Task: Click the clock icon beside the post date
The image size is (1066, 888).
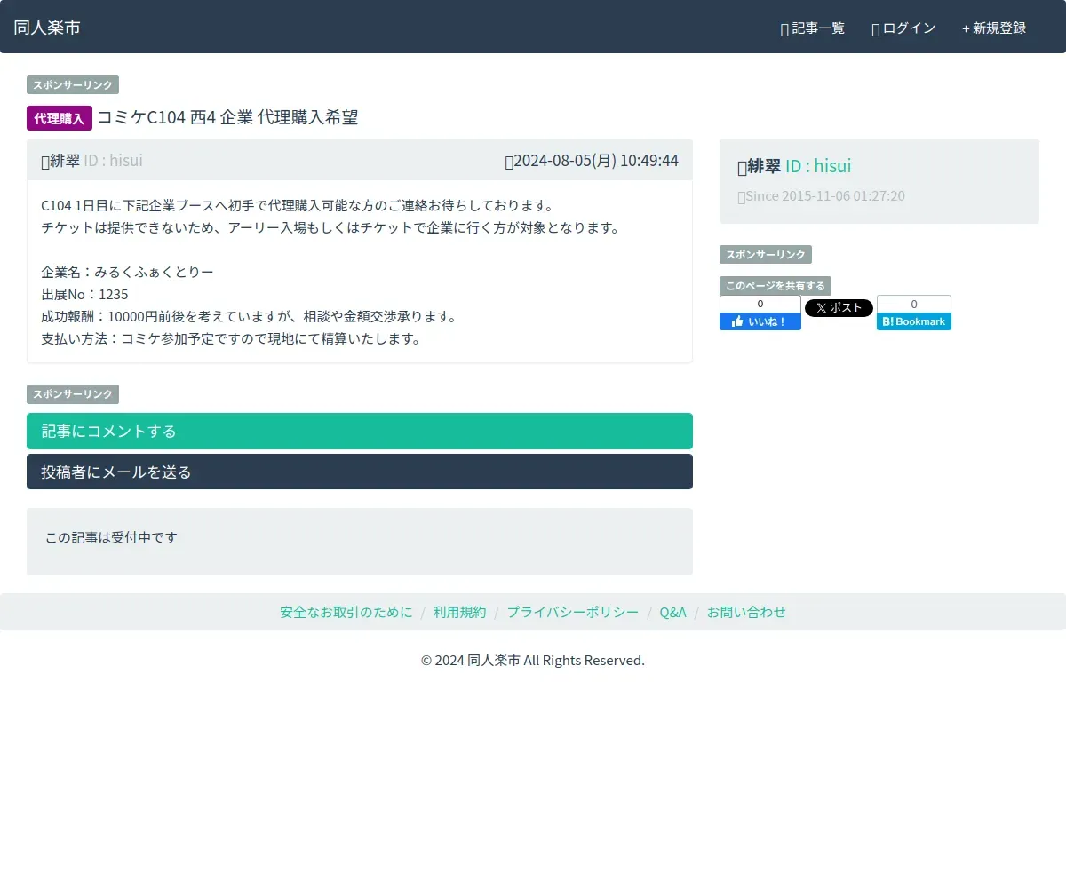Action: coord(509,162)
